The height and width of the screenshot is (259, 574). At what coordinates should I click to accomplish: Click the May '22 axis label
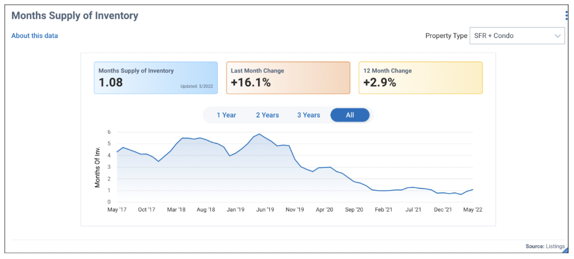pyautogui.click(x=473, y=209)
